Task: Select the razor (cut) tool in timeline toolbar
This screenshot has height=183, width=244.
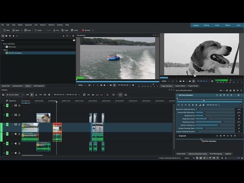Action: pos(36,95)
